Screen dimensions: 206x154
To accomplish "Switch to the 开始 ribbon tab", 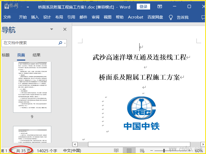I will click(23, 17).
